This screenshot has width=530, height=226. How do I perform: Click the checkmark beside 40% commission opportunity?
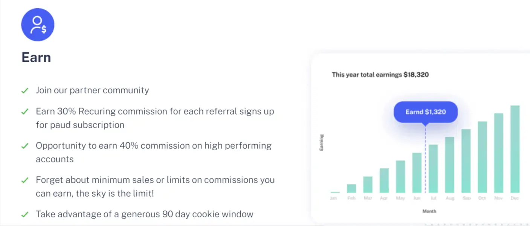click(25, 146)
